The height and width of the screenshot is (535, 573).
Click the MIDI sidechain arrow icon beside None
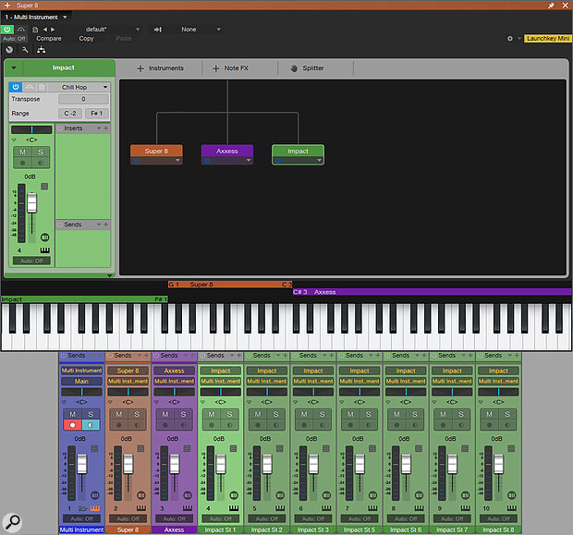click(158, 30)
